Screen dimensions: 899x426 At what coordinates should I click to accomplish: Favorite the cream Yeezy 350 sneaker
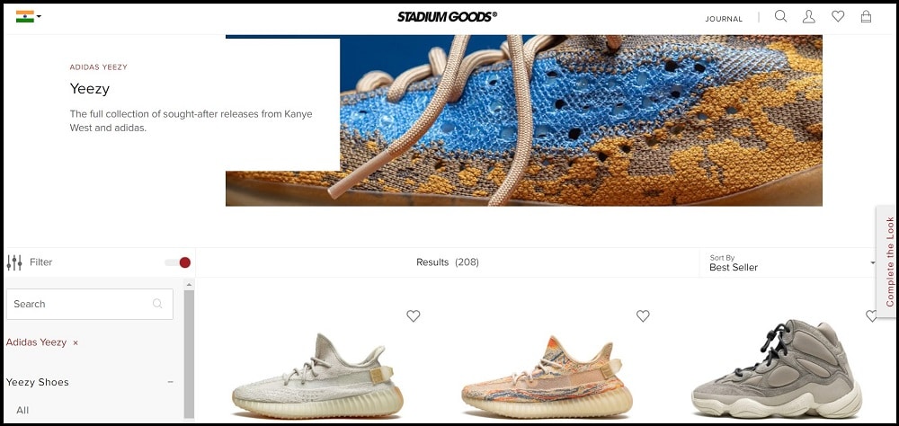click(x=414, y=316)
